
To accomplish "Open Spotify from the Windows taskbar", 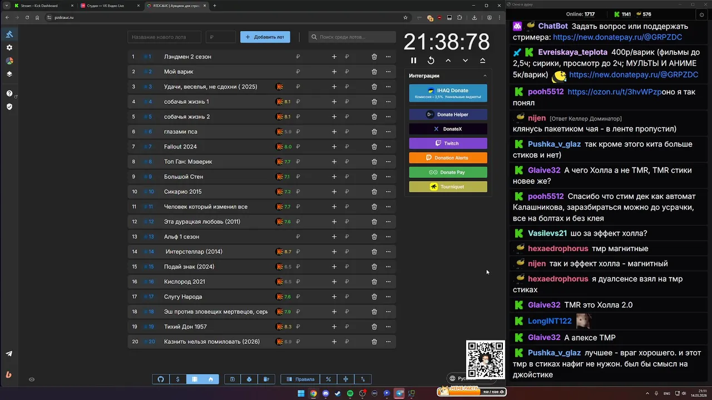I will [350, 393].
